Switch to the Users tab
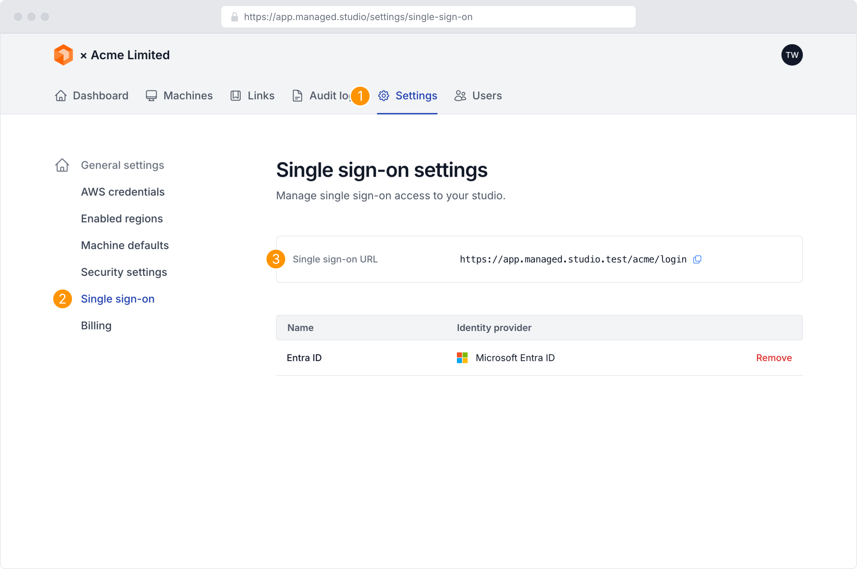This screenshot has width=857, height=569. (x=486, y=96)
